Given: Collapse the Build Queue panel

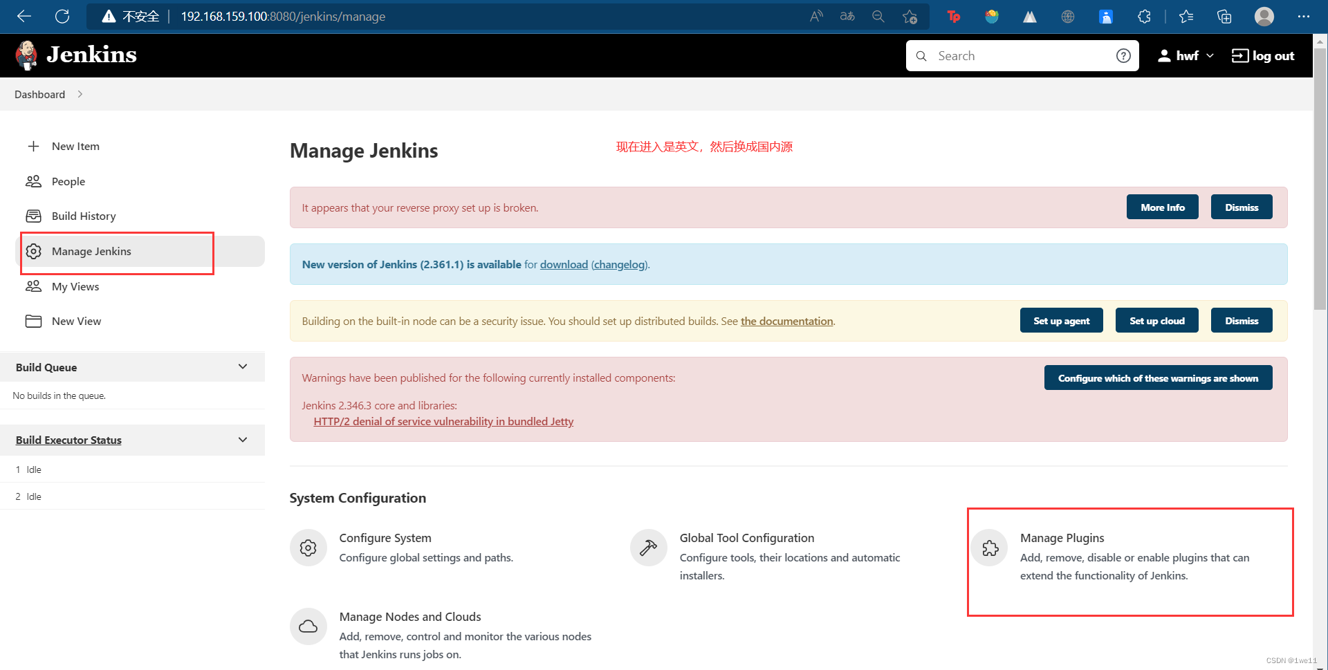Looking at the screenshot, I should (243, 366).
